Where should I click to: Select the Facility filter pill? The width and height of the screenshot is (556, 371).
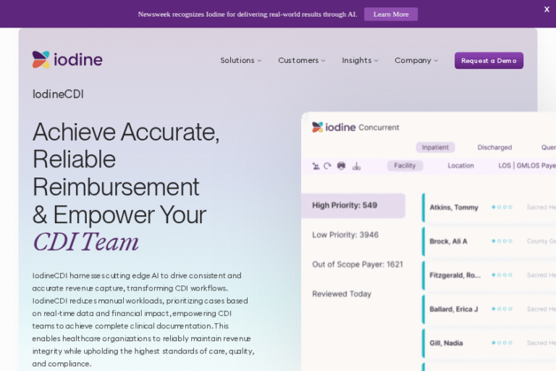click(405, 166)
